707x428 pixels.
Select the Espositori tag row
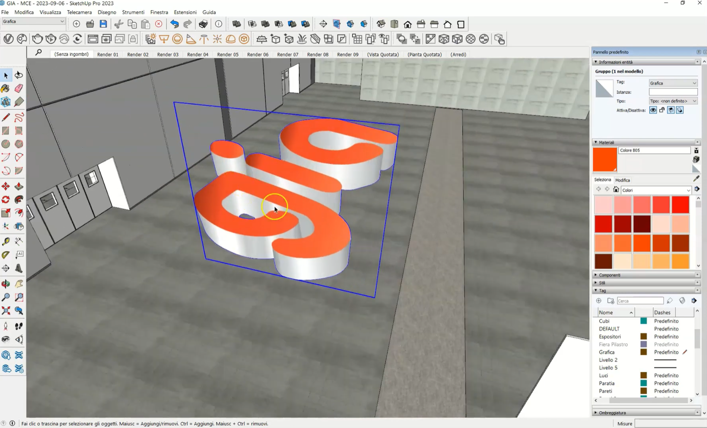[x=610, y=337]
